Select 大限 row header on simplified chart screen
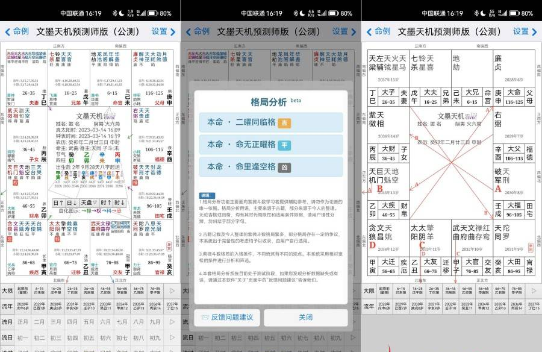Viewport: 542px width, 352px height. click(x=369, y=291)
